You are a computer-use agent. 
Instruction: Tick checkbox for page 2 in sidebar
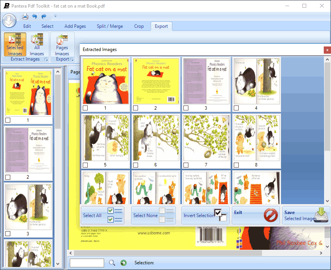click(8, 177)
